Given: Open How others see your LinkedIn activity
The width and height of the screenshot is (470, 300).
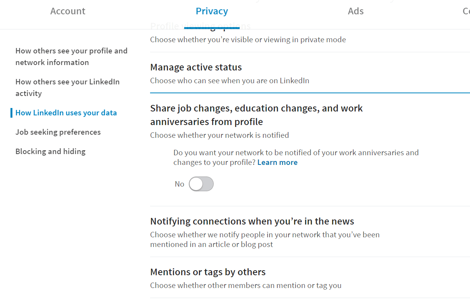Looking at the screenshot, I should 67,87.
